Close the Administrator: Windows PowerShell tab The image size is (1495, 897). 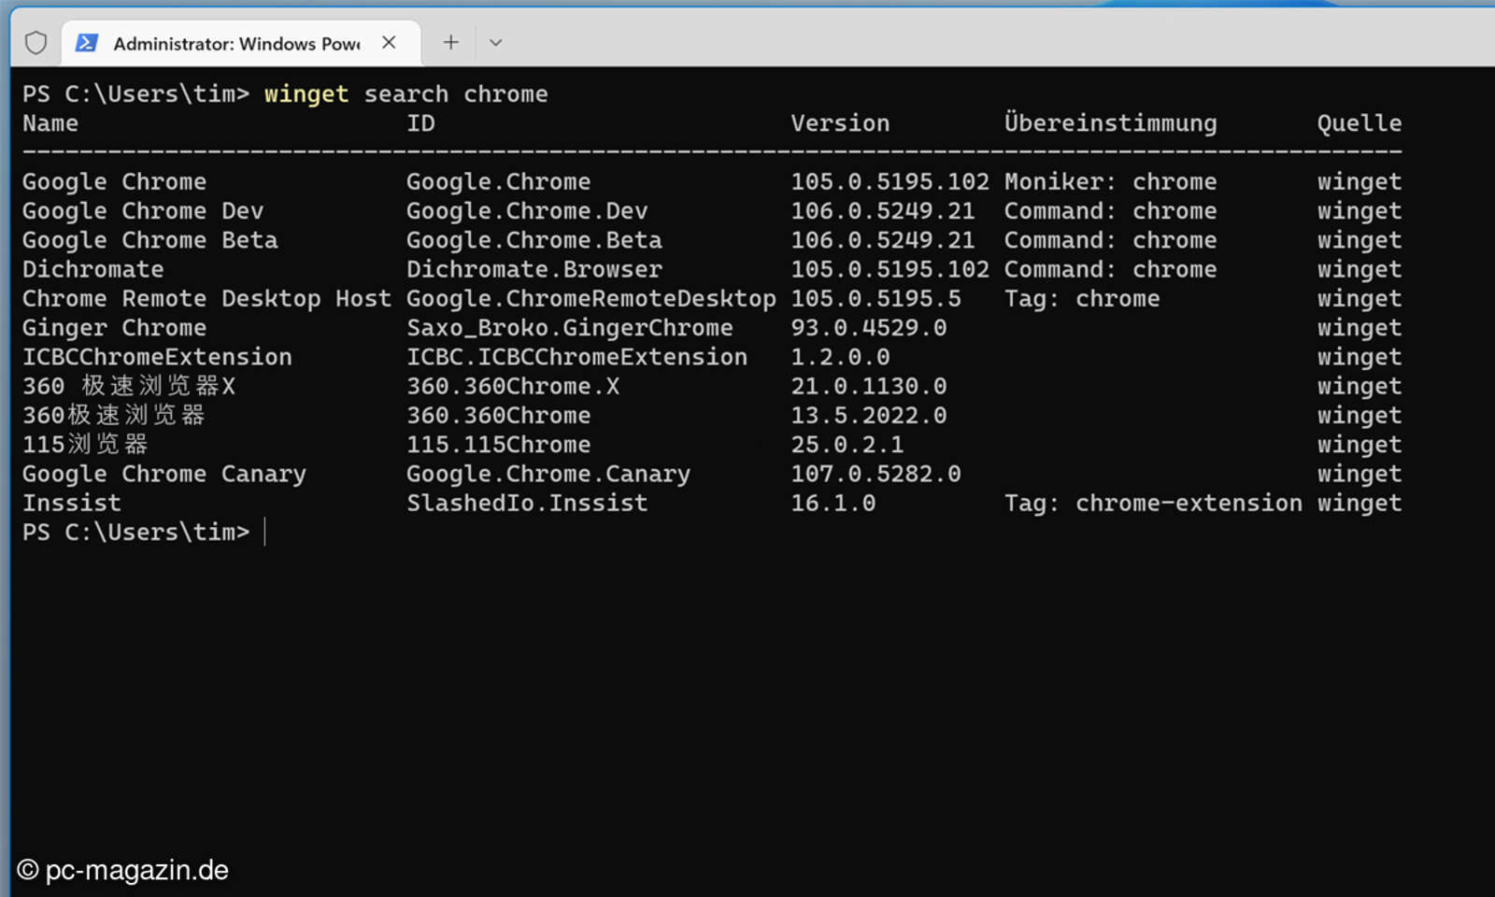(x=390, y=43)
